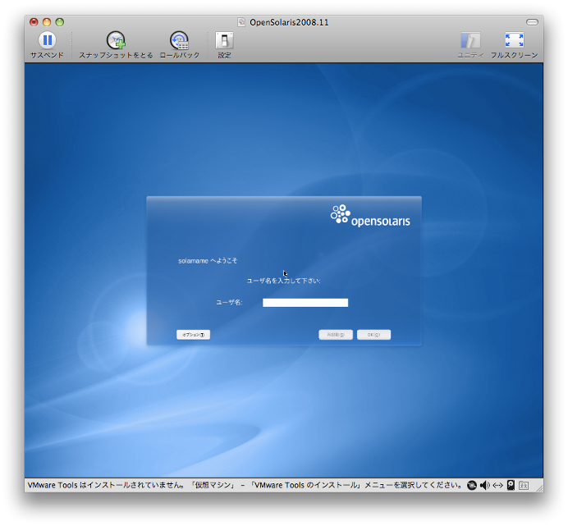568x526 pixels.
Task: Take a snapshot (スナップショットをとる)
Action: coord(116,40)
